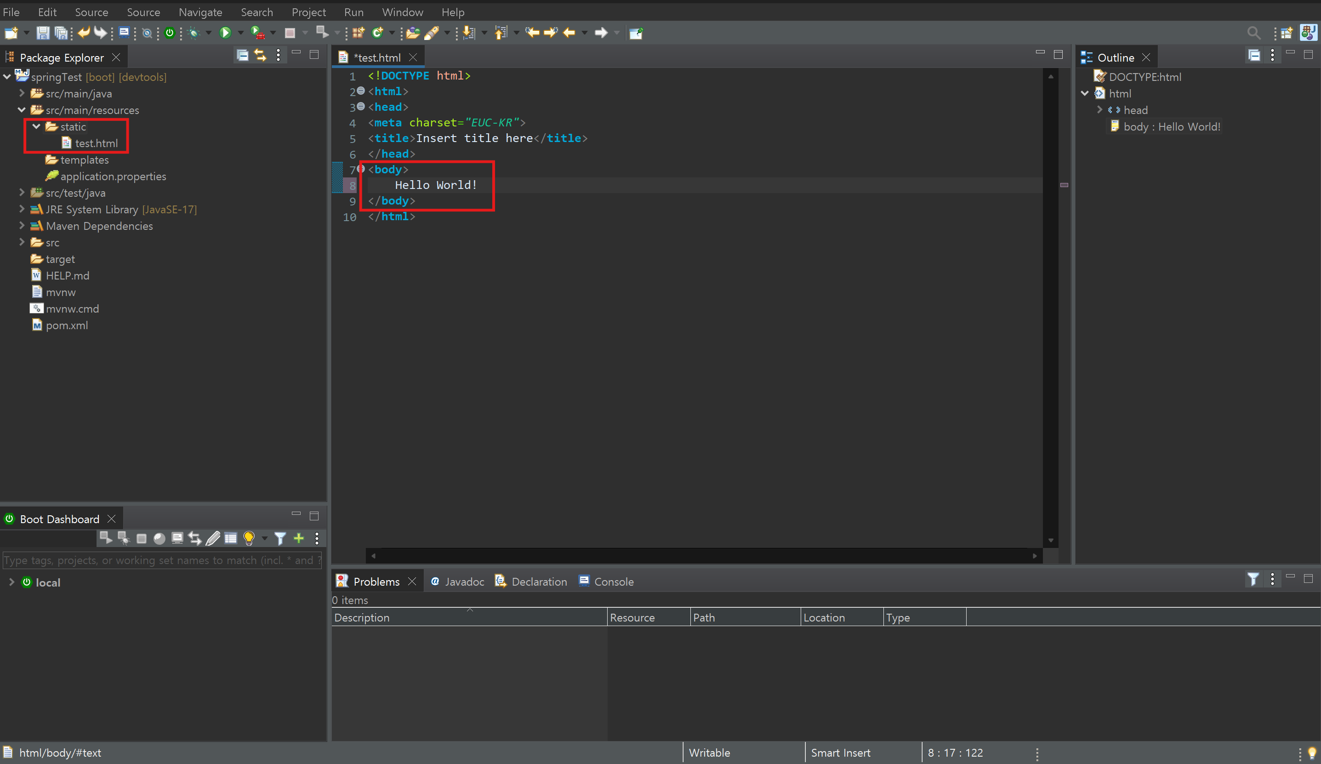Expand the src/main/java folder

tap(22, 93)
